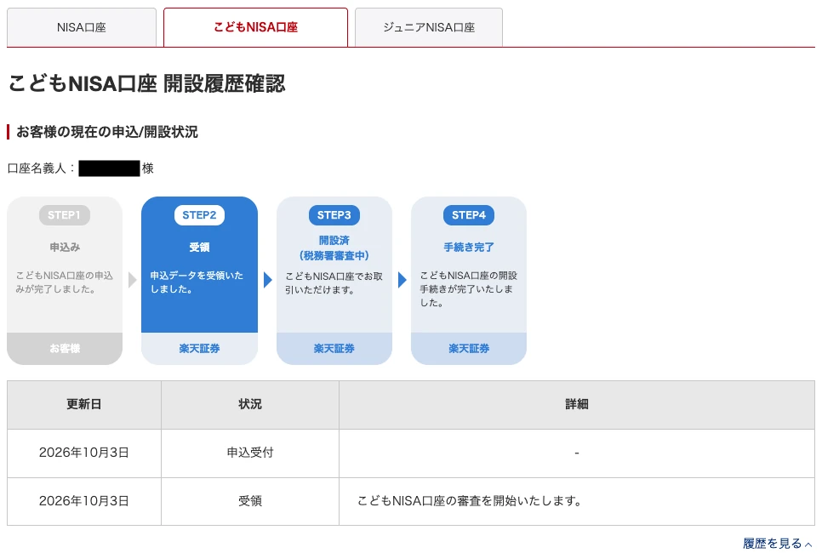Click the dash in 申込受付 detail cell
822x553 pixels.
click(577, 453)
